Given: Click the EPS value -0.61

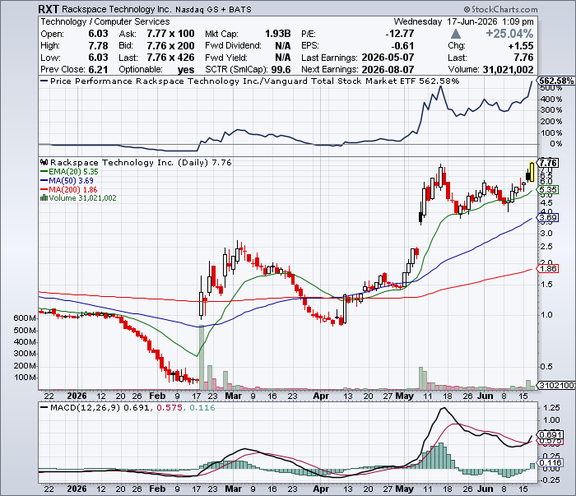Looking at the screenshot, I should (x=402, y=46).
